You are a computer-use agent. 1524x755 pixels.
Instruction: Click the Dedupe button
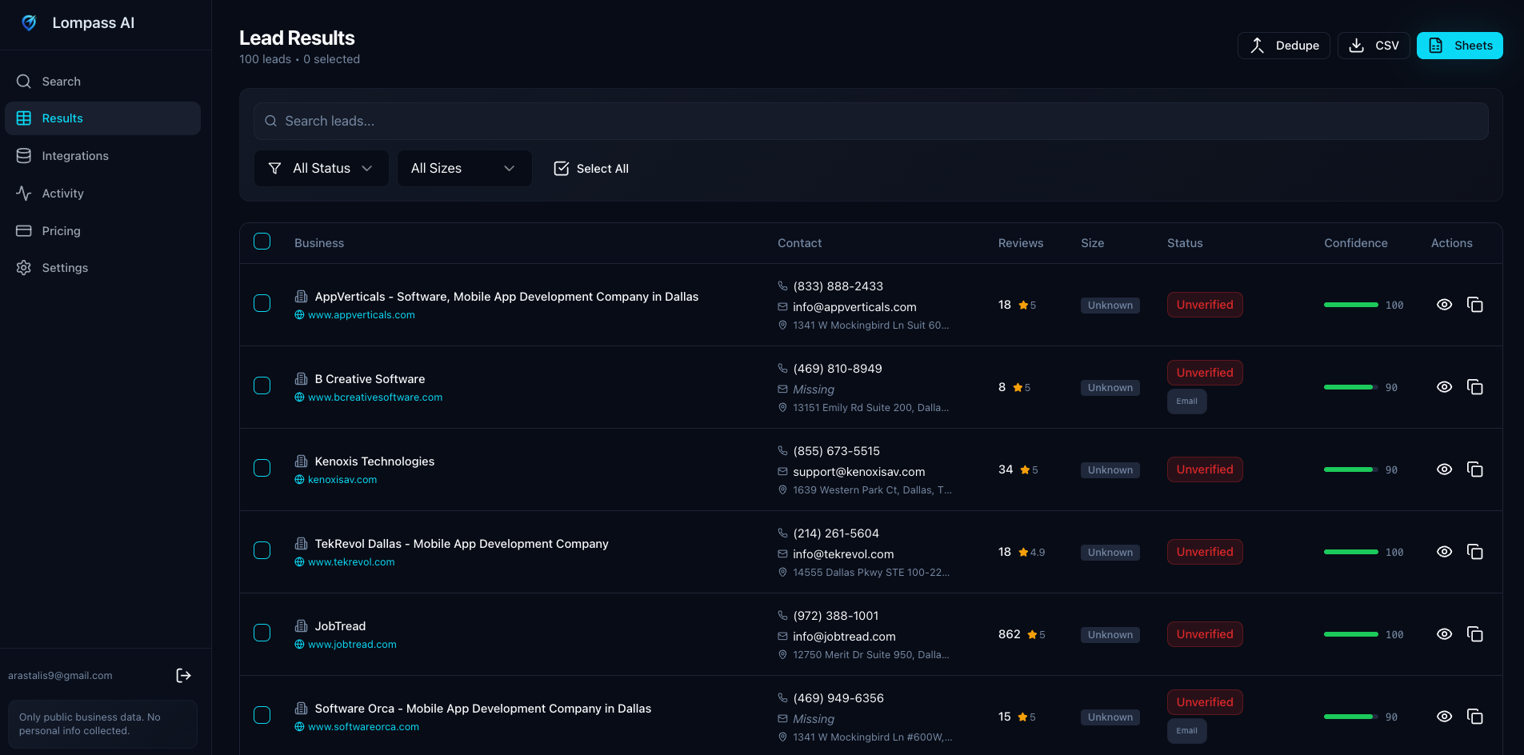(x=1283, y=46)
